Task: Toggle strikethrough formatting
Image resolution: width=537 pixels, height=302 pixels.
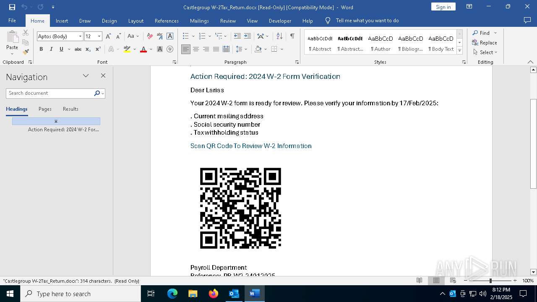Action: pos(78,49)
